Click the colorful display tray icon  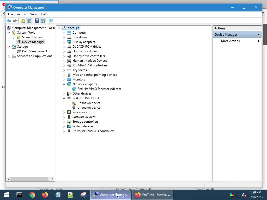pyautogui.click(x=232, y=195)
